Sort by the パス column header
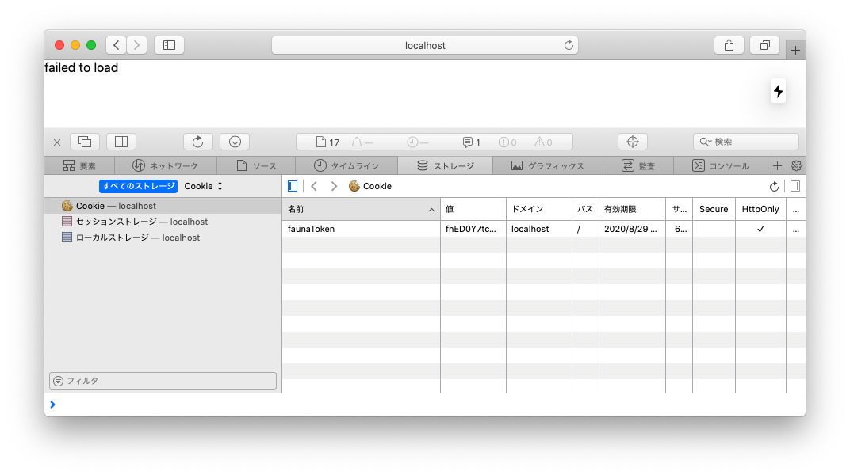The width and height of the screenshot is (850, 475). click(x=585, y=209)
